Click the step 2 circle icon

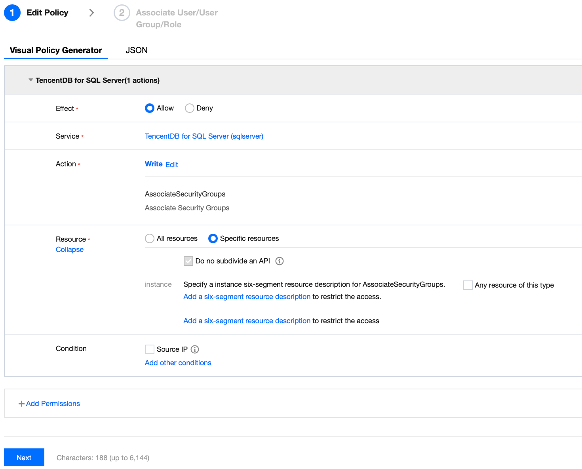click(x=122, y=13)
